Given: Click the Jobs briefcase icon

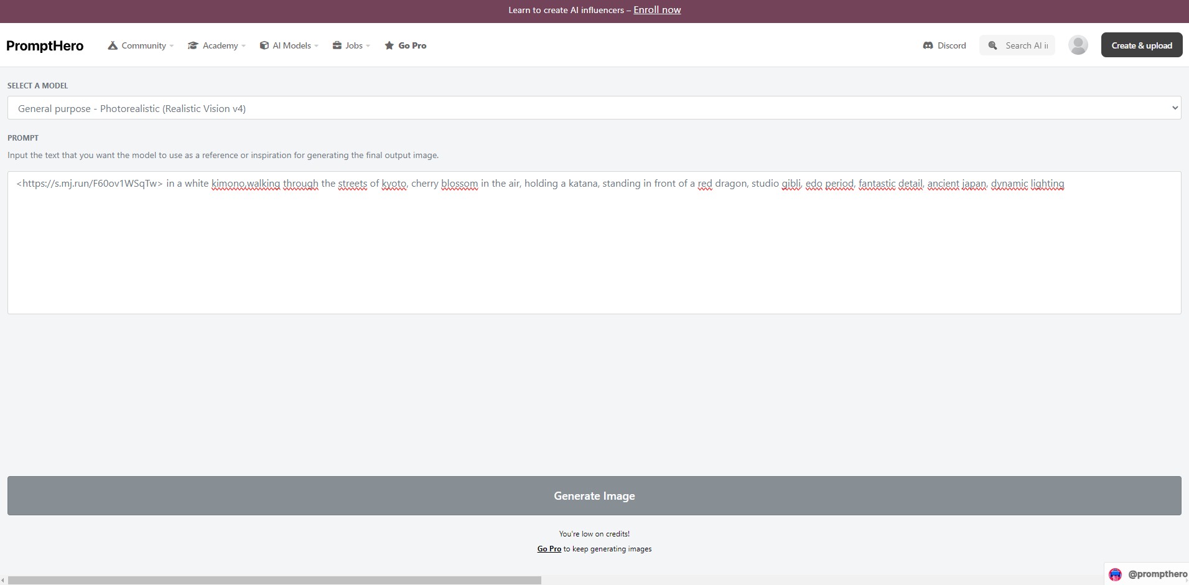Looking at the screenshot, I should [x=337, y=45].
